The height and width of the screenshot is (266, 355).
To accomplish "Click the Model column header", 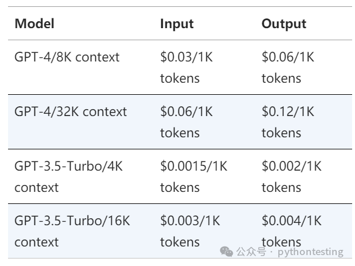I will (34, 24).
